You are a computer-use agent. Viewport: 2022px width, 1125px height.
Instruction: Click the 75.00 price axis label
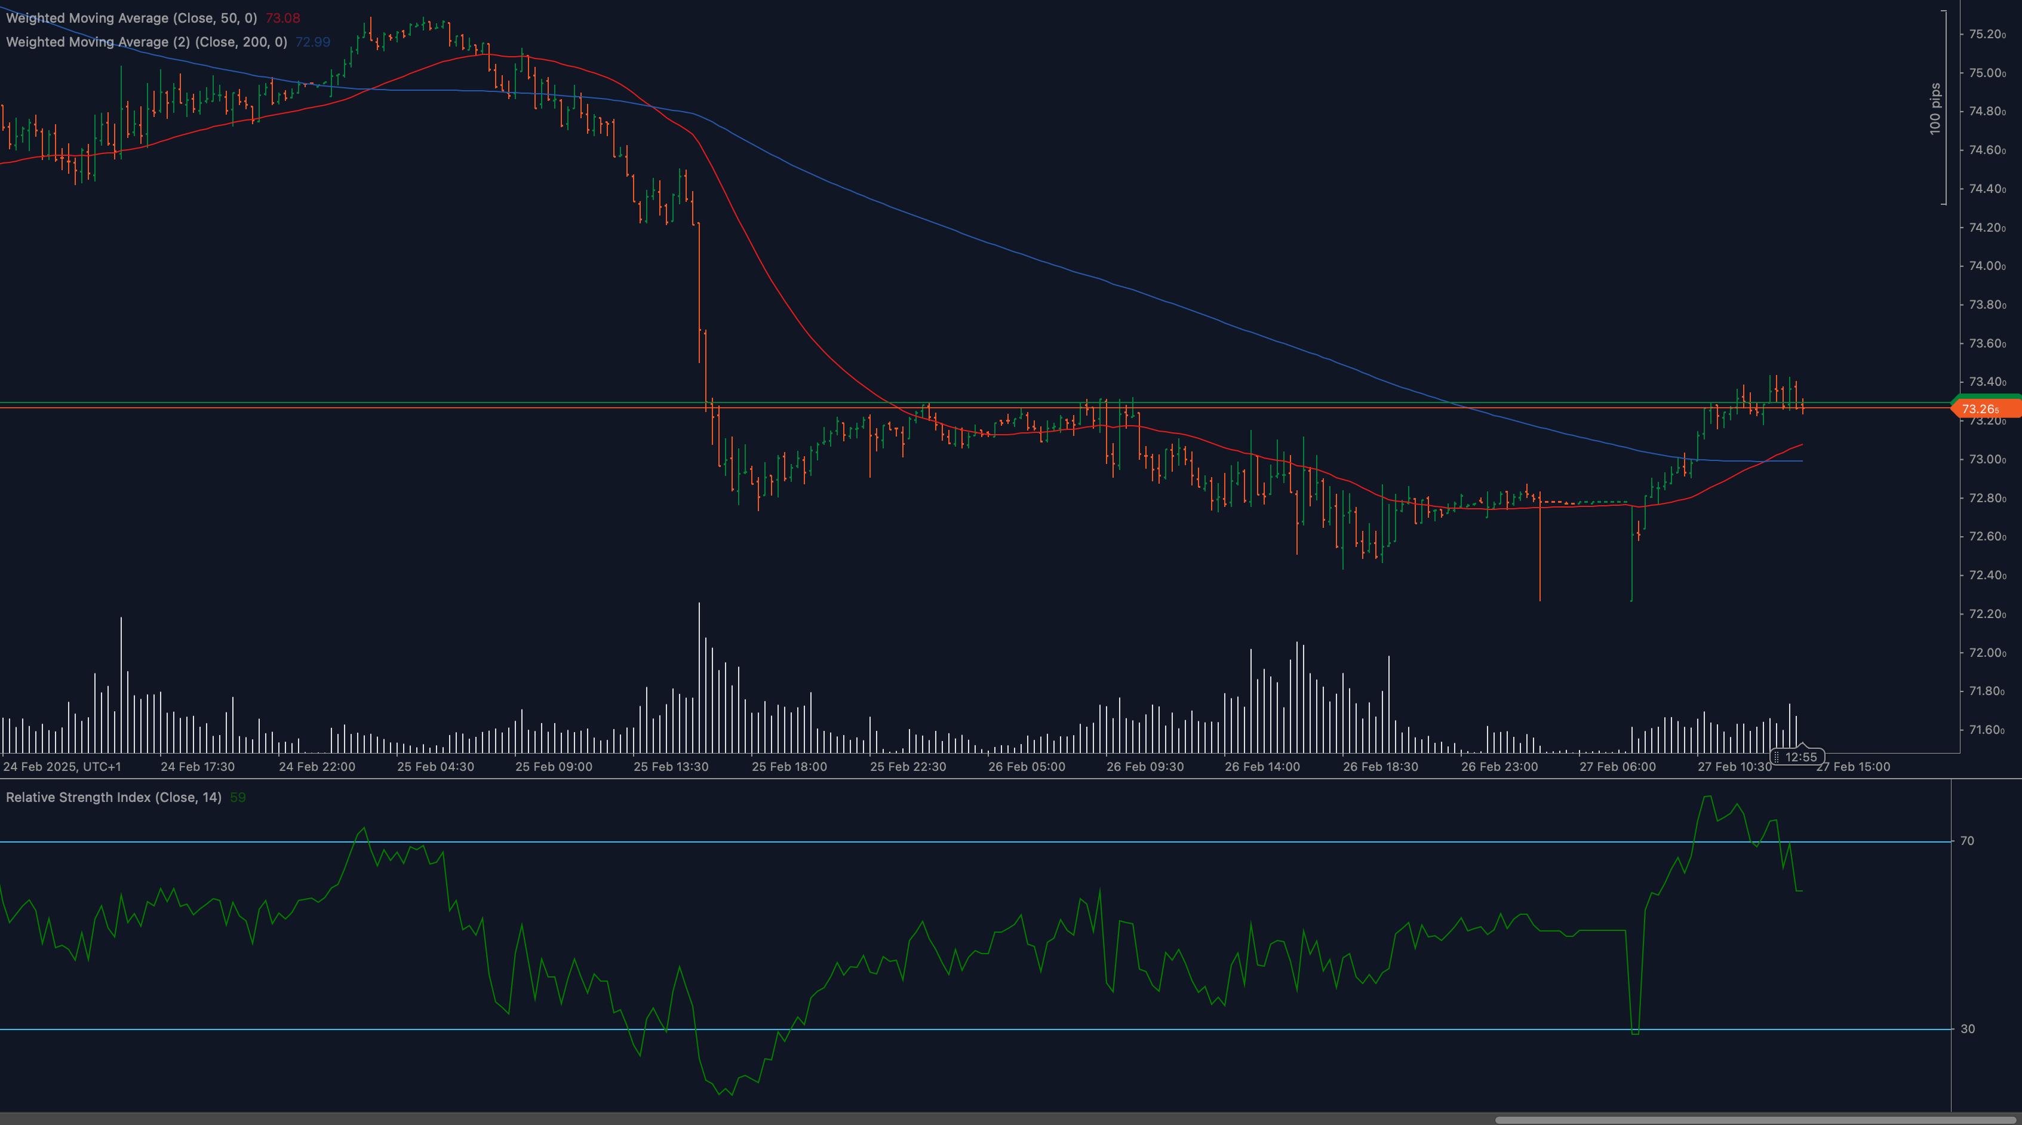pyautogui.click(x=1987, y=73)
